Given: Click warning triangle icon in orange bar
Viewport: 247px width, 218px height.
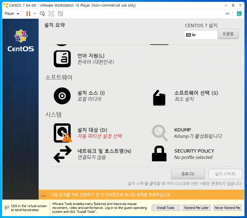Looking at the screenshot, I should tap(43, 195).
